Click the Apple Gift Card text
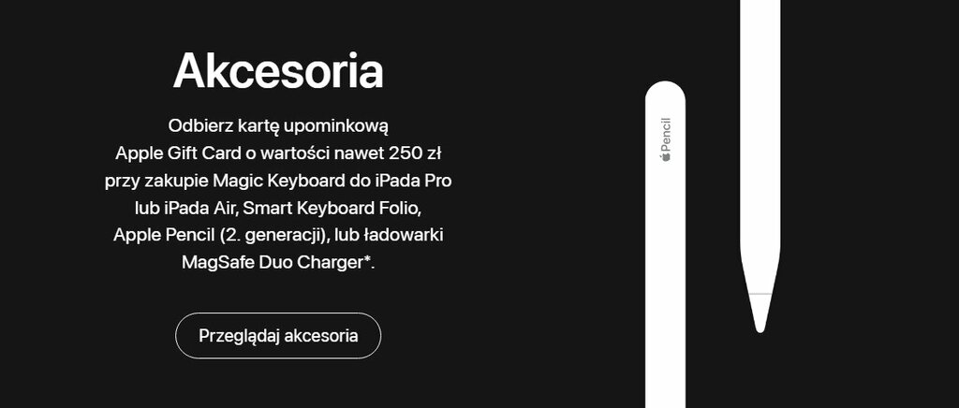The width and height of the screenshot is (959, 408). click(178, 153)
